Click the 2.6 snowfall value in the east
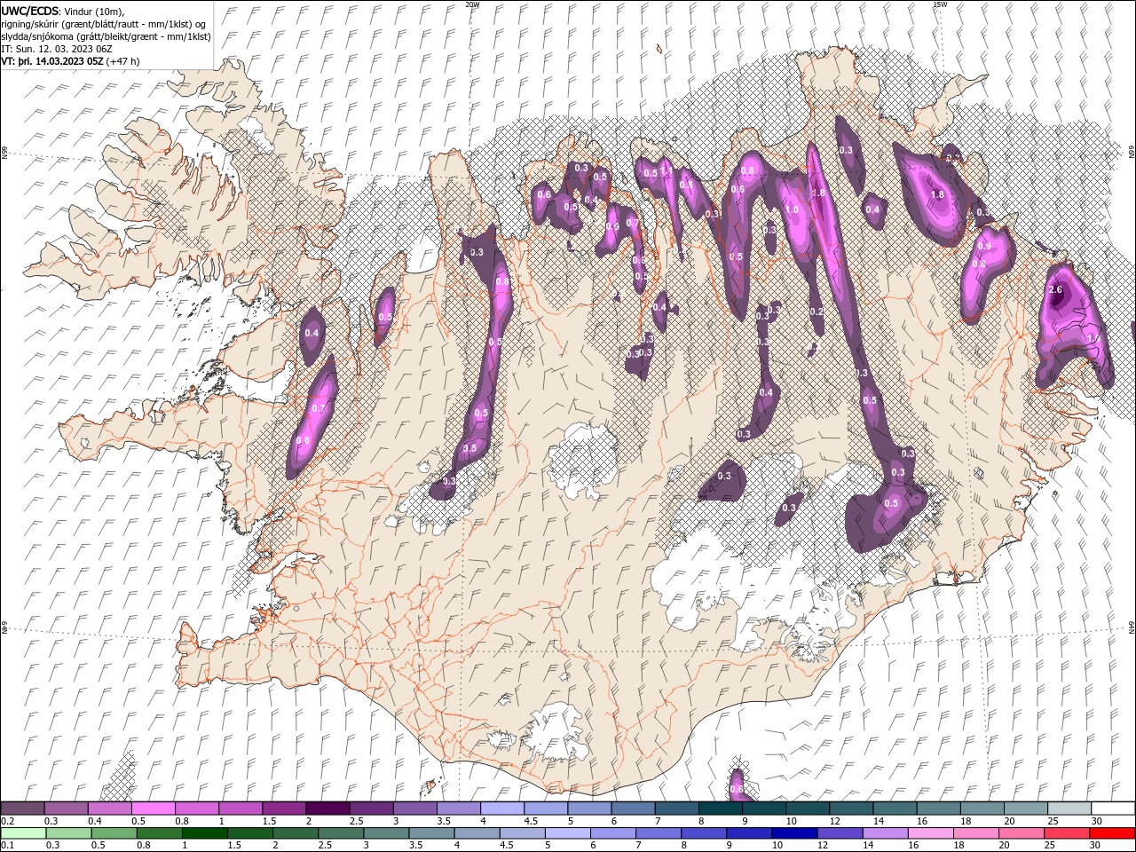 (x=1056, y=290)
